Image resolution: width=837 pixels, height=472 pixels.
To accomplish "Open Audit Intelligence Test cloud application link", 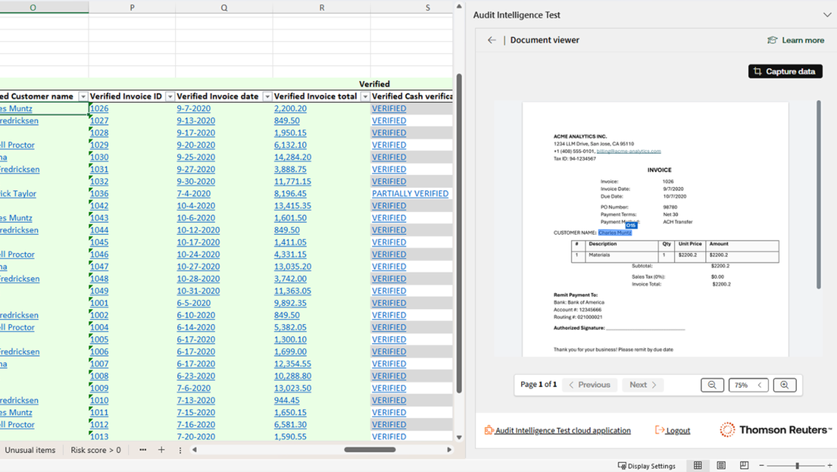I will [562, 430].
